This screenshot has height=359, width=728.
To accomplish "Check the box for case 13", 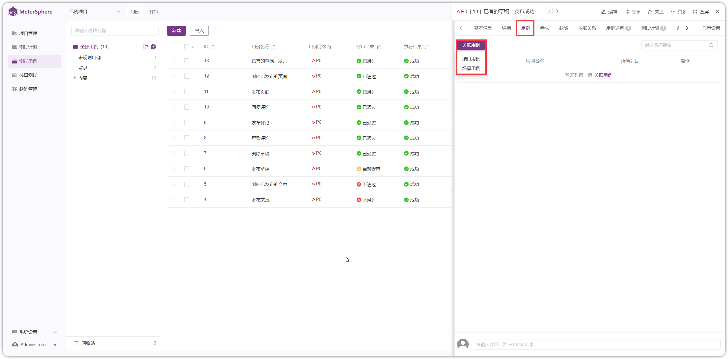I will [187, 61].
